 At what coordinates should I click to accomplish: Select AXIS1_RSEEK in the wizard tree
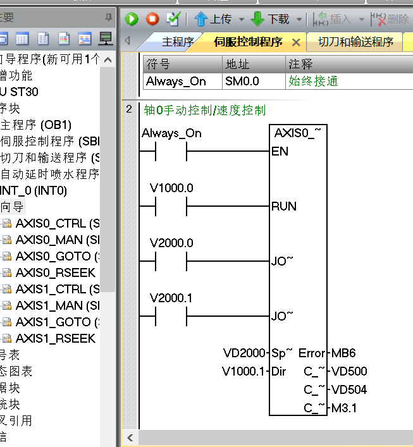tap(56, 338)
